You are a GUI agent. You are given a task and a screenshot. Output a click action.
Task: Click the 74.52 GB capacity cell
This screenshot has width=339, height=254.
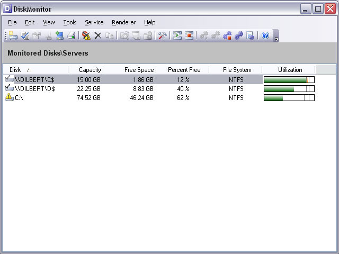pos(88,98)
